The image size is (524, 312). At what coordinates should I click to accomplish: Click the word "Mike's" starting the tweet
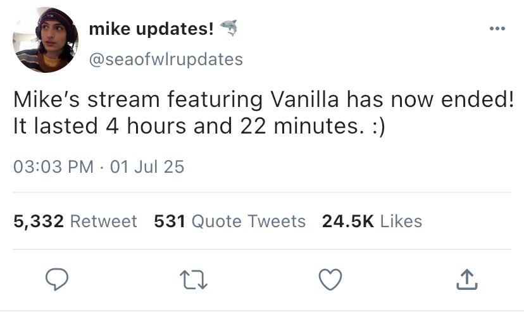45,101
